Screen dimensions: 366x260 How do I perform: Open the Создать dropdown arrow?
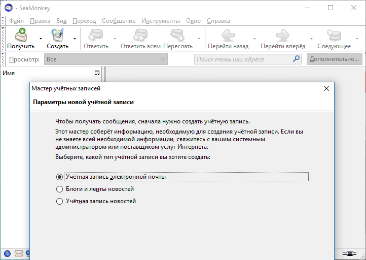(75, 39)
